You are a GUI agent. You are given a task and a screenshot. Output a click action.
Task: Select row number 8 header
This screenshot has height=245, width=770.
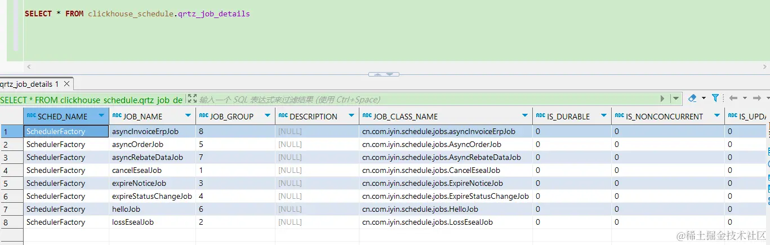[x=11, y=222]
